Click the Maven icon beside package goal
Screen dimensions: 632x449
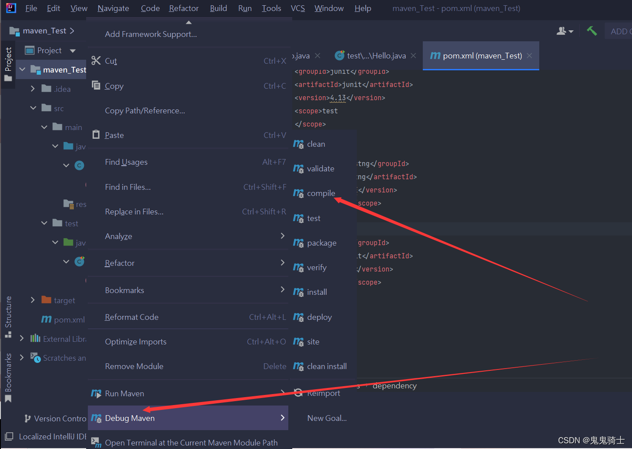click(x=298, y=243)
